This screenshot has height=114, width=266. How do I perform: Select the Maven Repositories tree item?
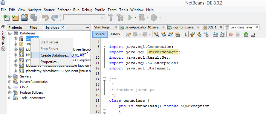34,82
